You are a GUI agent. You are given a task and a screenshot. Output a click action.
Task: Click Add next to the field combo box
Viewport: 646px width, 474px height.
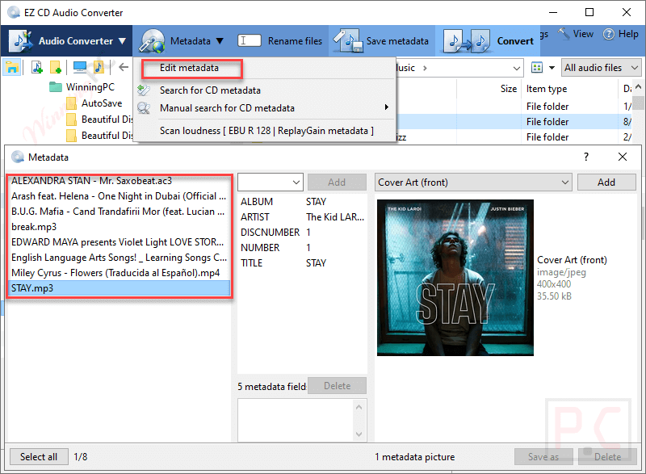click(337, 182)
